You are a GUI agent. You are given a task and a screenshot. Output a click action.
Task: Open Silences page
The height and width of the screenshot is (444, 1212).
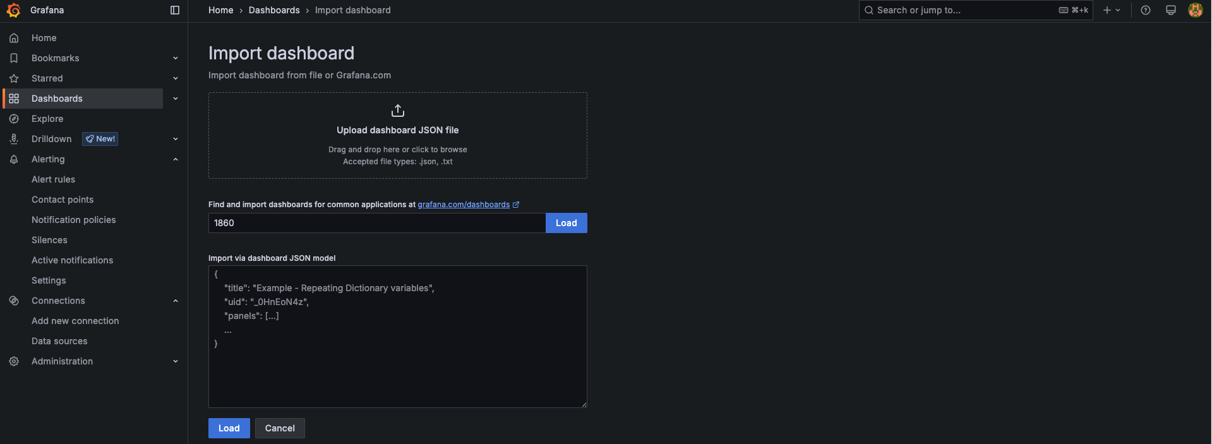49,240
